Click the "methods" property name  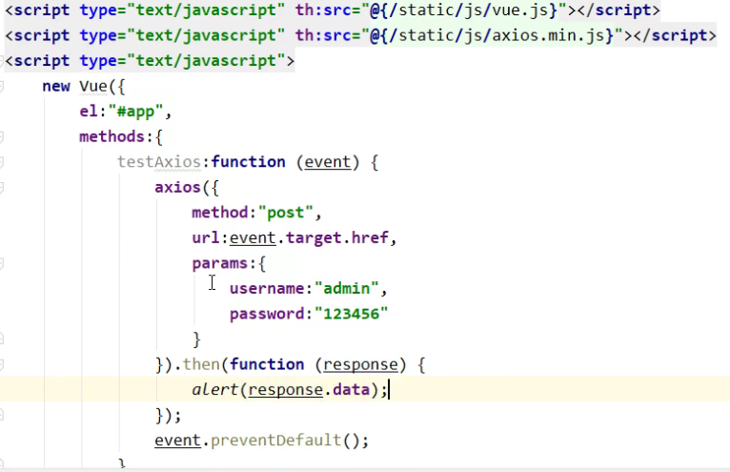(112, 136)
